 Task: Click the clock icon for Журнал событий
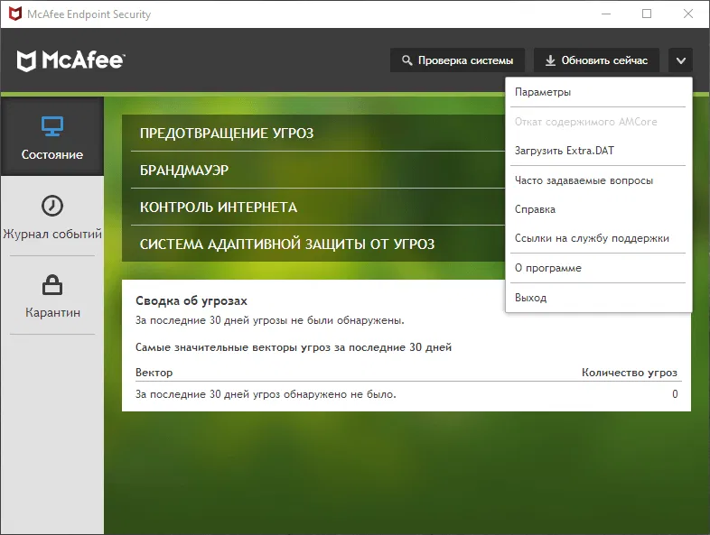[52, 206]
